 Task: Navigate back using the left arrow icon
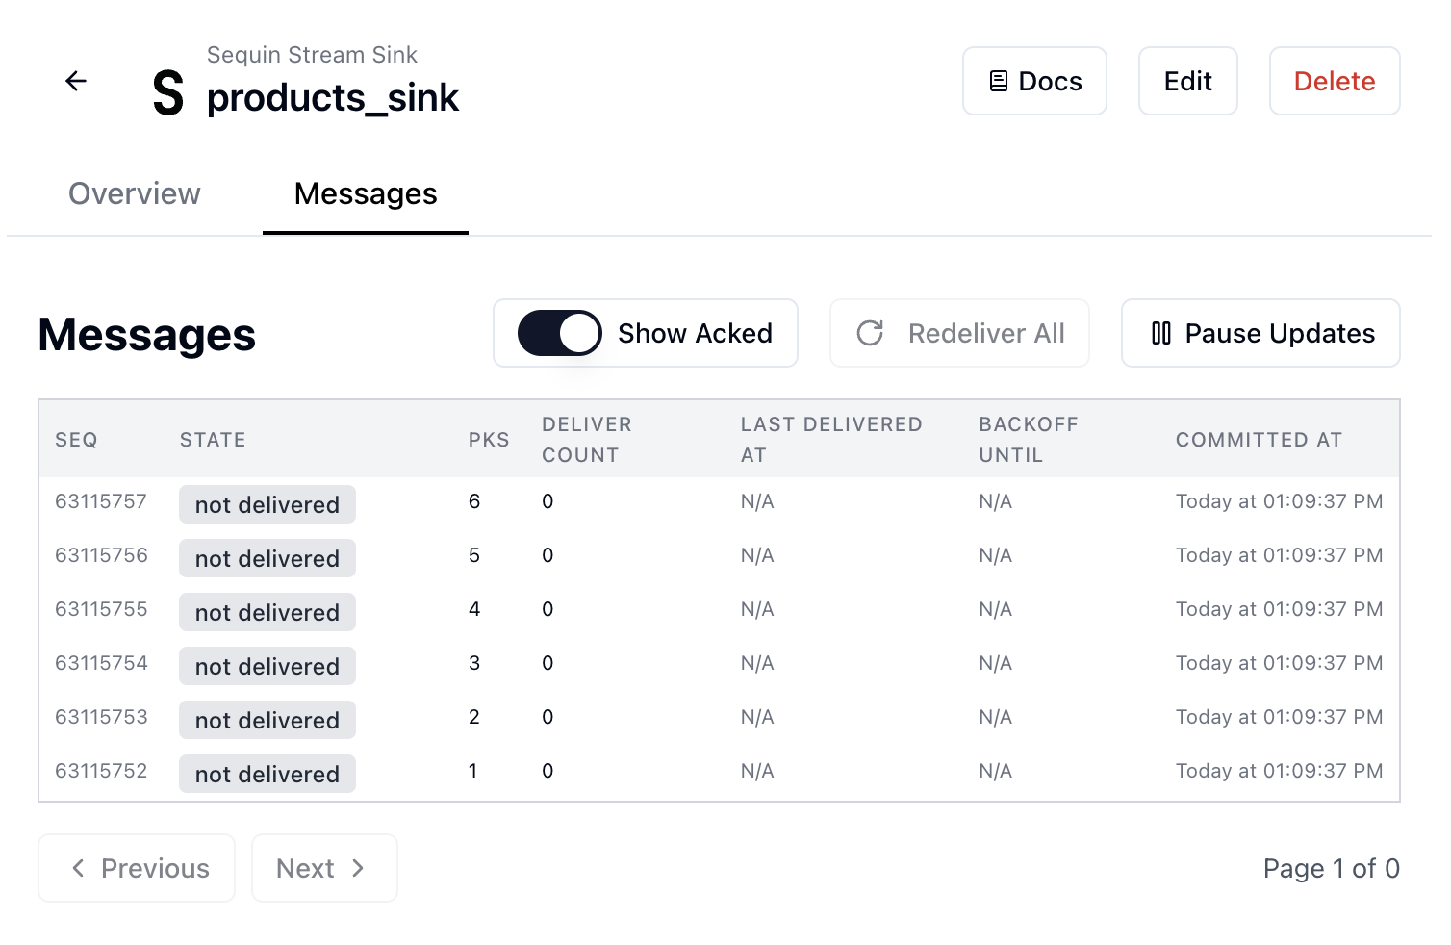(76, 81)
